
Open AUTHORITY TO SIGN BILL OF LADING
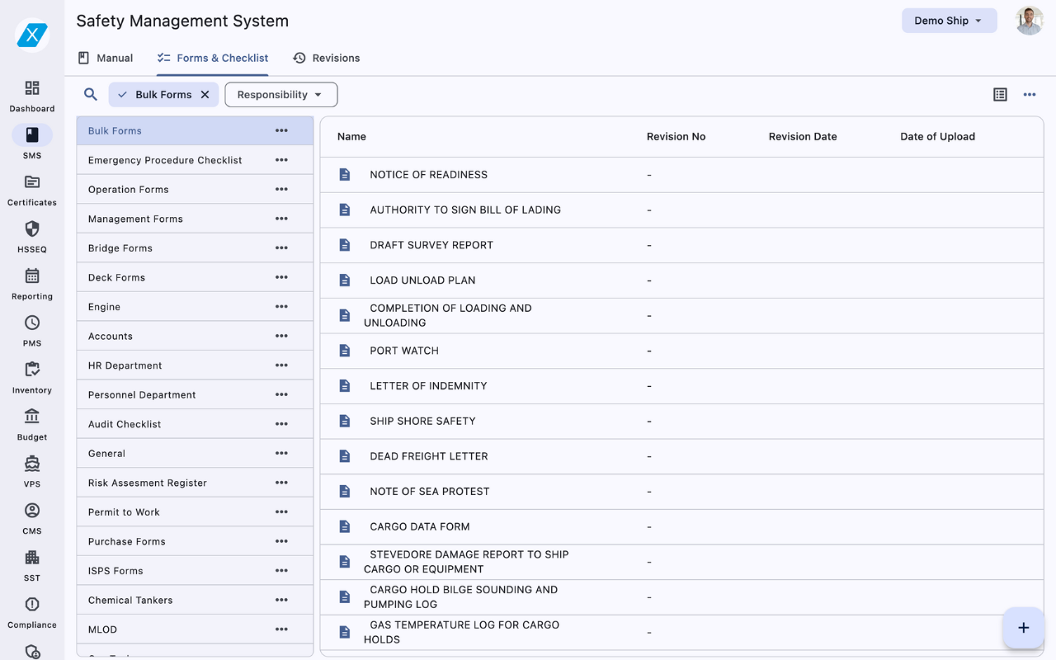[x=465, y=210]
